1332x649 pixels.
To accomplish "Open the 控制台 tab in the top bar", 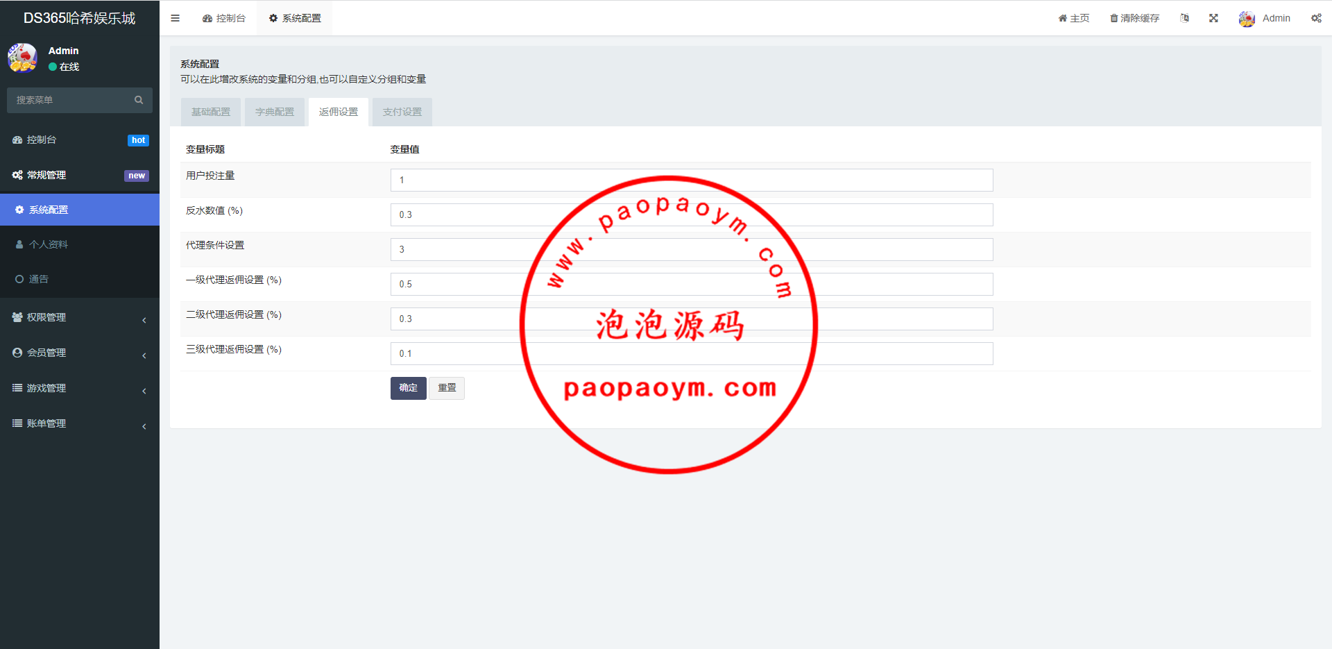I will [224, 18].
